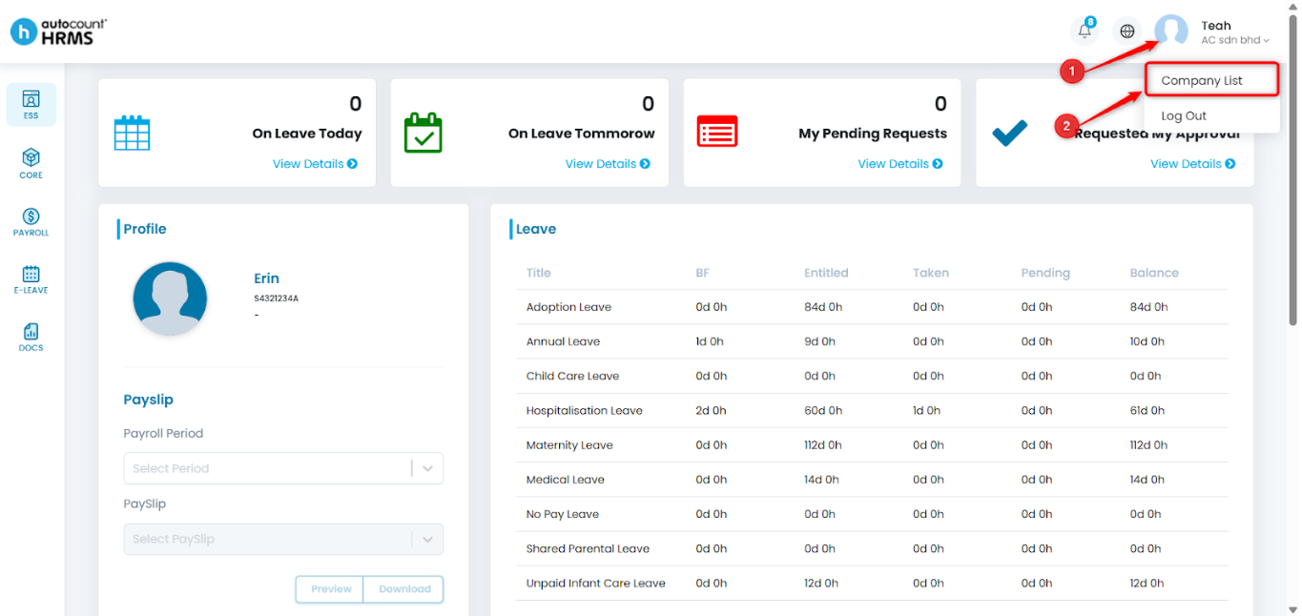The image size is (1302, 616).
Task: Open the Select Period dropdown
Action: point(283,468)
